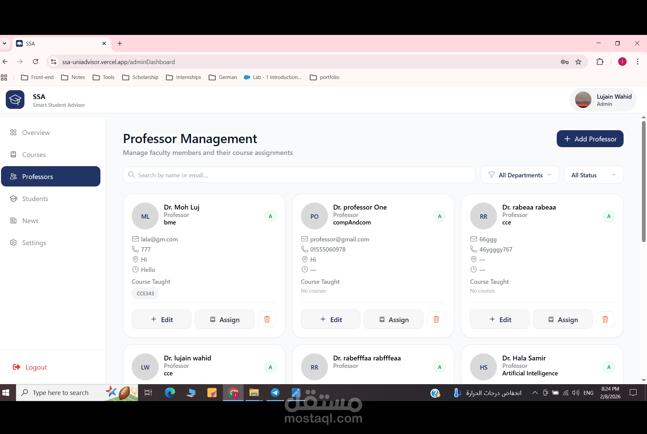The height and width of the screenshot is (434, 647).
Task: Open the taskbar notification center icon
Action: pyautogui.click(x=633, y=393)
